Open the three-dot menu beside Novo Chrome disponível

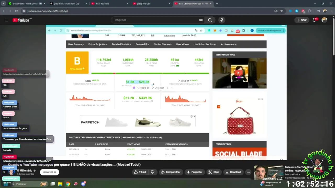[283, 31]
